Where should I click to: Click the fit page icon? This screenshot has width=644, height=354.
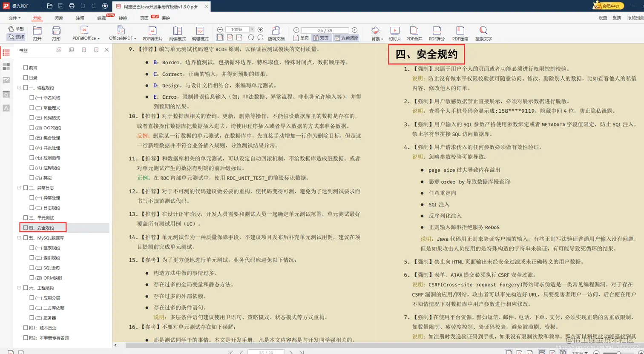click(x=230, y=37)
